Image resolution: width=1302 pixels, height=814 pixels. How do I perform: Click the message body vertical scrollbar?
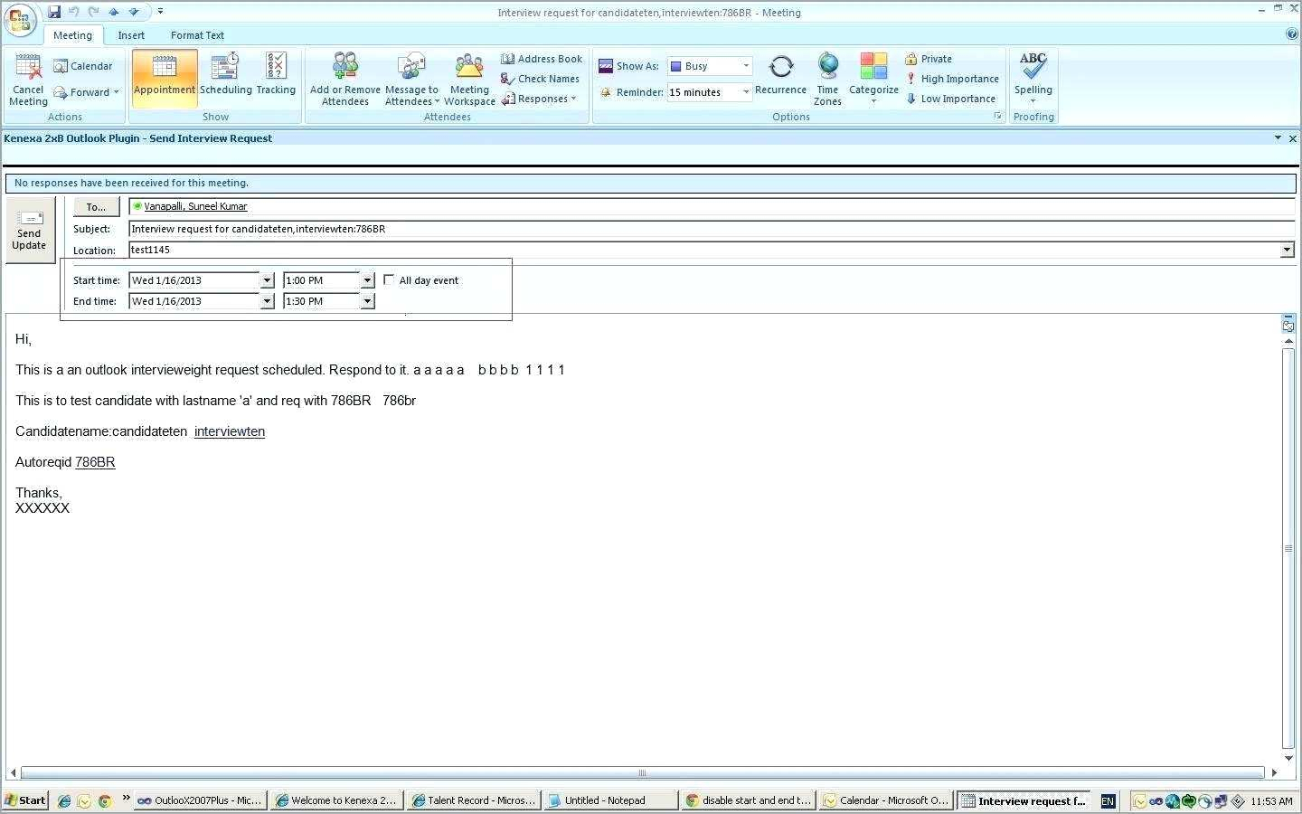[x=1288, y=548]
